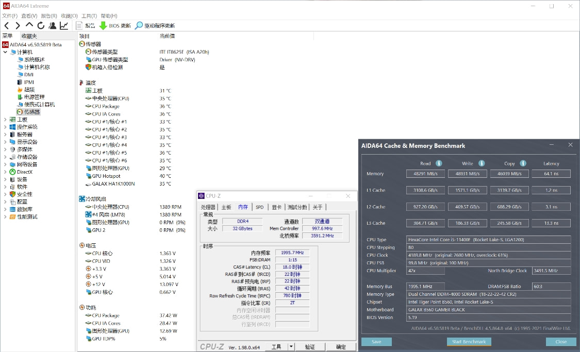Viewport: 580px width, 352px height.
Task: Click the forward navigation arrow in AIDA64 toolbar
Action: point(17,25)
